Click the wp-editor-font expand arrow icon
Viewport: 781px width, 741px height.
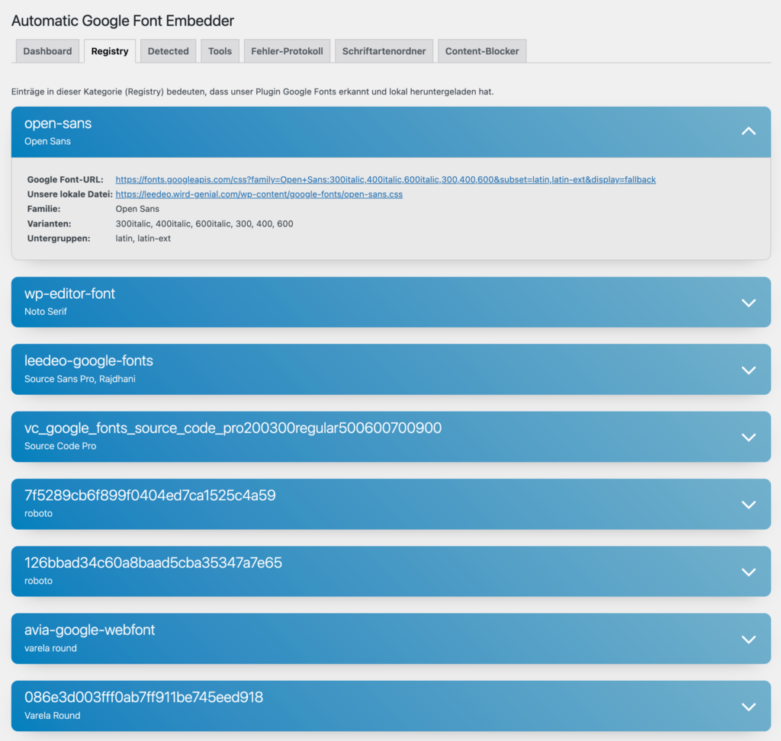[x=748, y=302]
